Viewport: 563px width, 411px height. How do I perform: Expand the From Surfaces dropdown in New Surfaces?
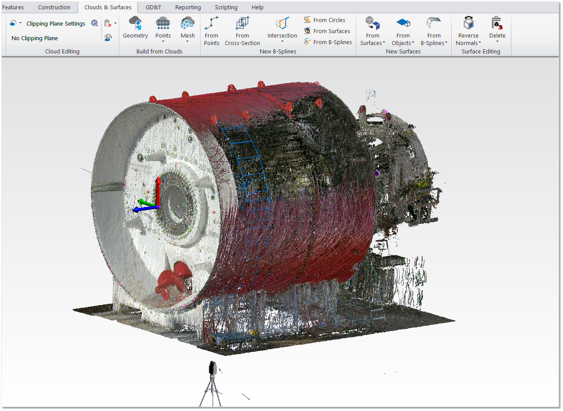click(384, 43)
